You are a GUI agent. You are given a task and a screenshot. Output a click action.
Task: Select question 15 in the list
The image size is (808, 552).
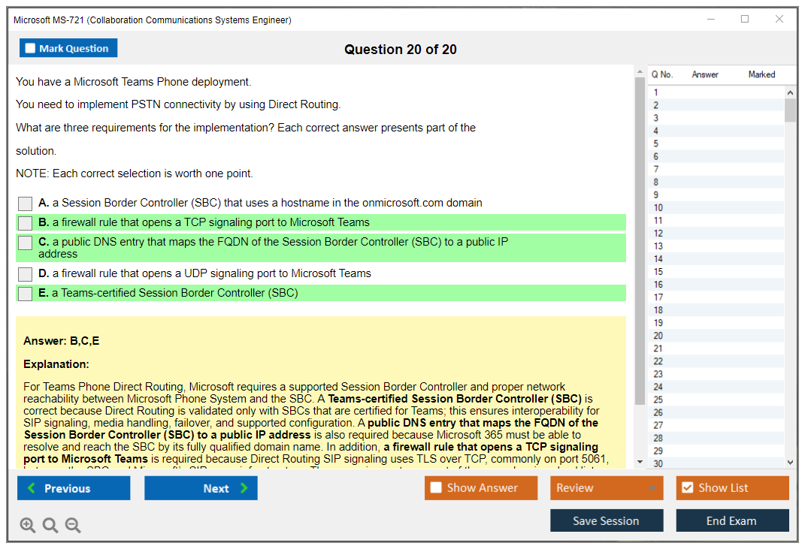[x=716, y=271]
